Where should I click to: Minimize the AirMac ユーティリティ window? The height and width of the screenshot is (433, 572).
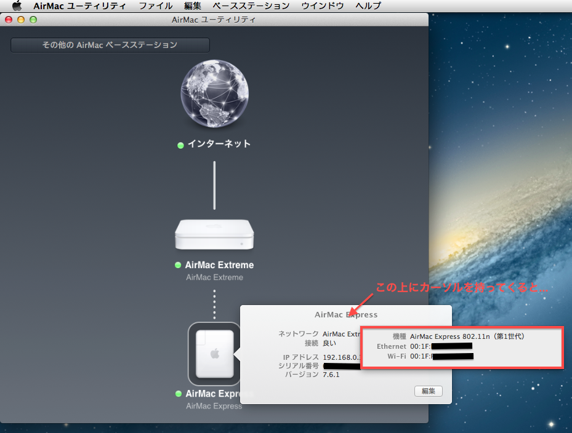click(21, 20)
